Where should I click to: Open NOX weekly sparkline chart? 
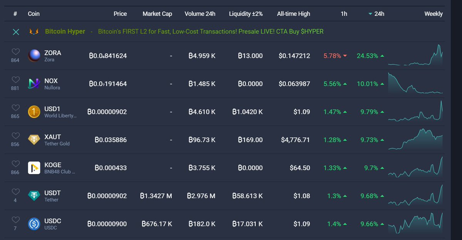415,83
